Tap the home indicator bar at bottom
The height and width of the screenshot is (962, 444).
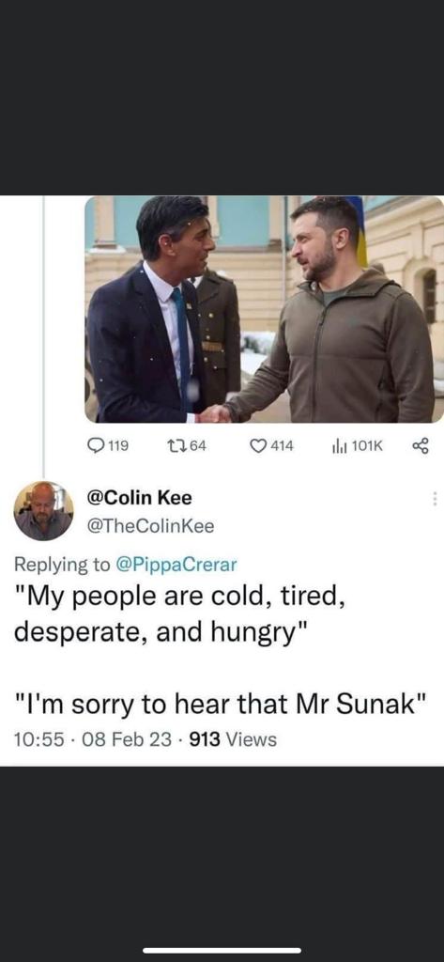(x=222, y=951)
